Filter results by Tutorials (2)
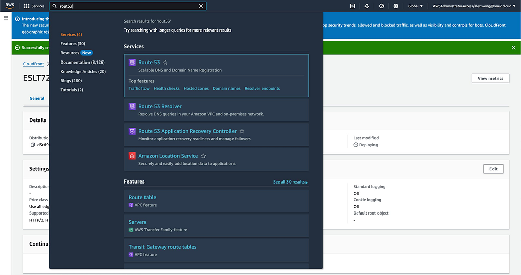 click(x=72, y=90)
